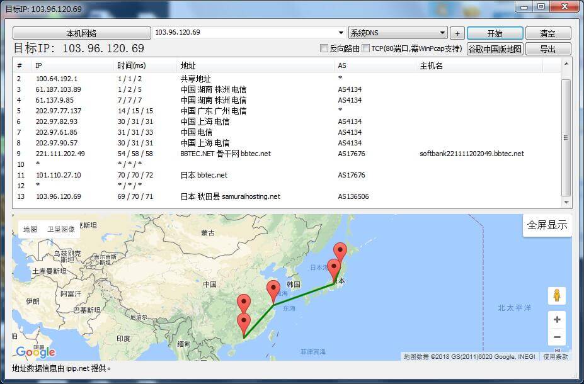Screen dimensions: 584x384
Task: Switch map to 卫星图像 view
Action: 60,229
